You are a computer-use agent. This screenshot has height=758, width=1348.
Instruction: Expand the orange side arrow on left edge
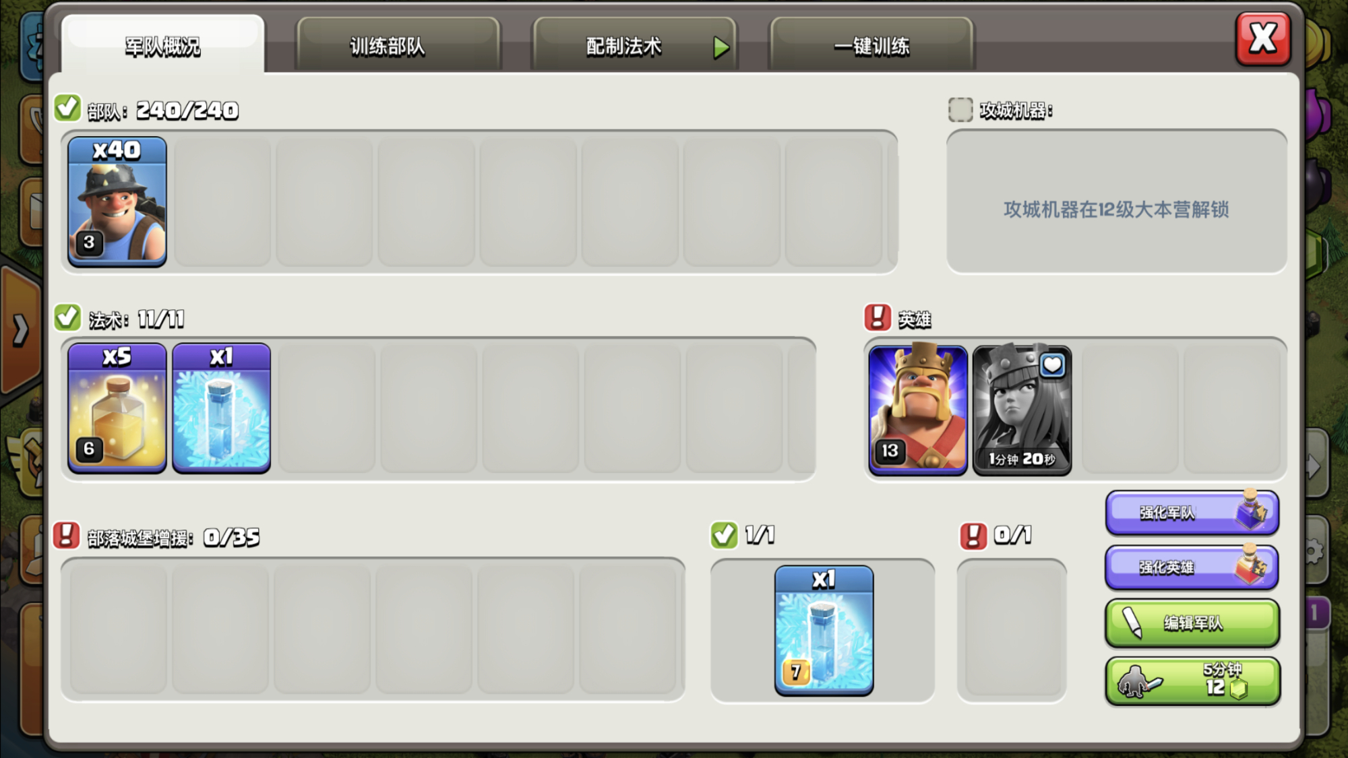pyautogui.click(x=20, y=330)
